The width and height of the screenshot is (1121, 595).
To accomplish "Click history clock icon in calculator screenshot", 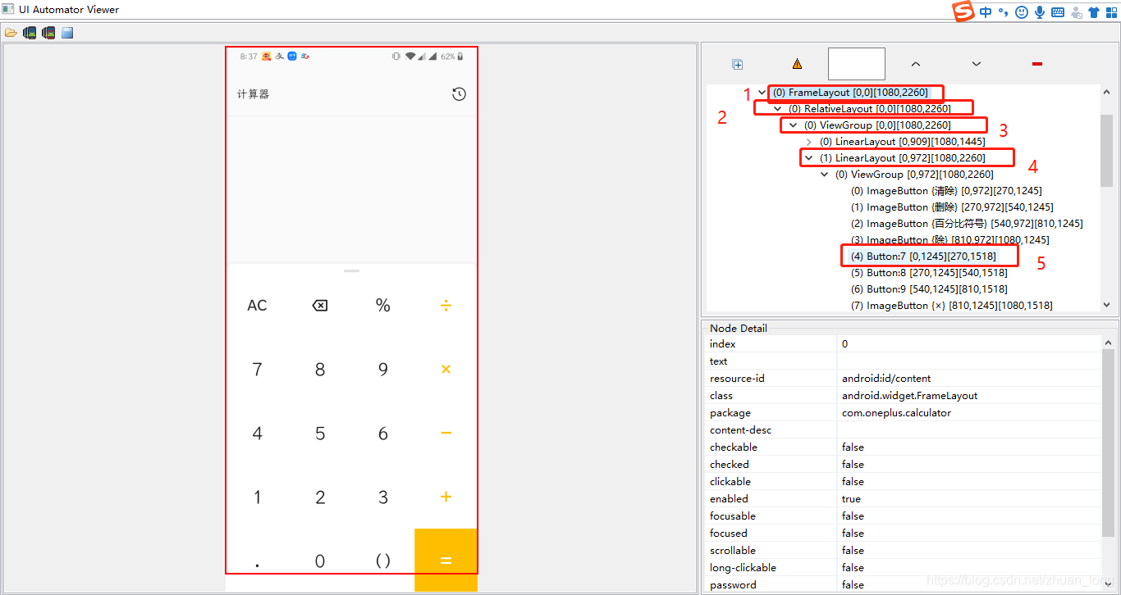I will click(x=459, y=94).
